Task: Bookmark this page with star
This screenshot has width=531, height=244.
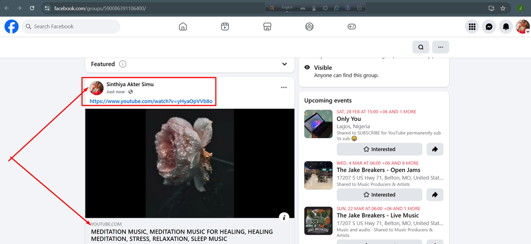Action: pyautogui.click(x=503, y=8)
